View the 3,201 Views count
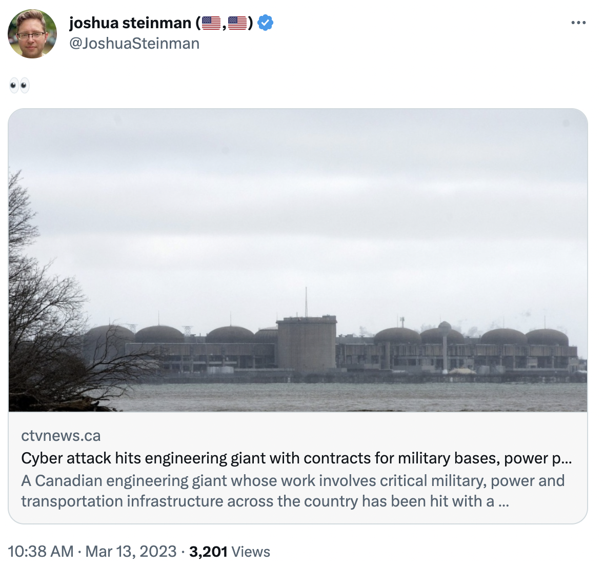The image size is (604, 567). (x=229, y=552)
